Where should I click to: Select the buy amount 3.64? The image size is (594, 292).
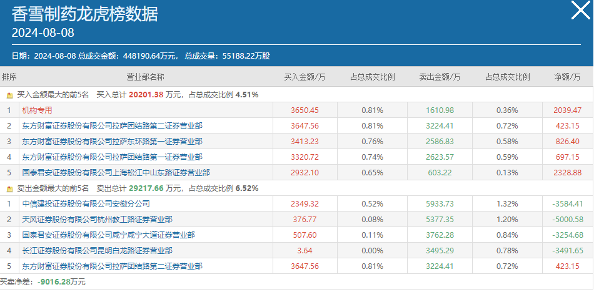(x=305, y=250)
